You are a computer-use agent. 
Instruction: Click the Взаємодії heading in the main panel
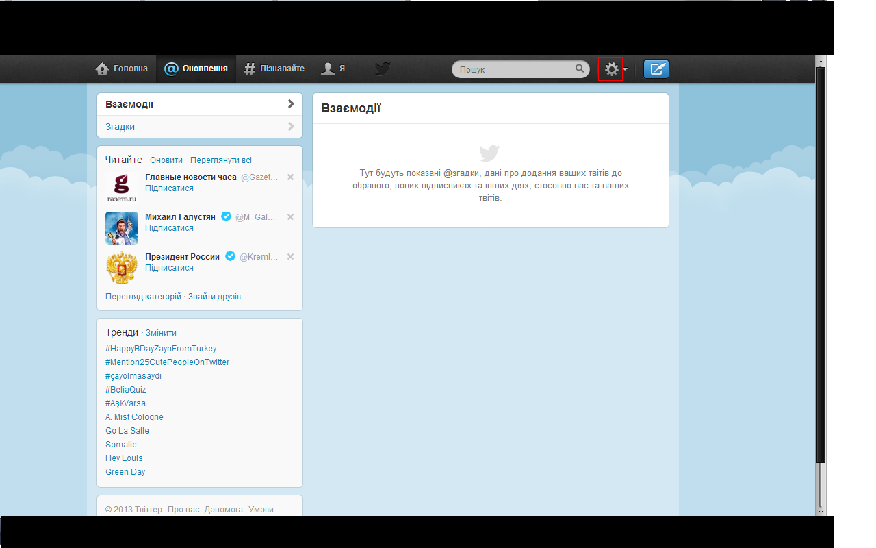(350, 108)
